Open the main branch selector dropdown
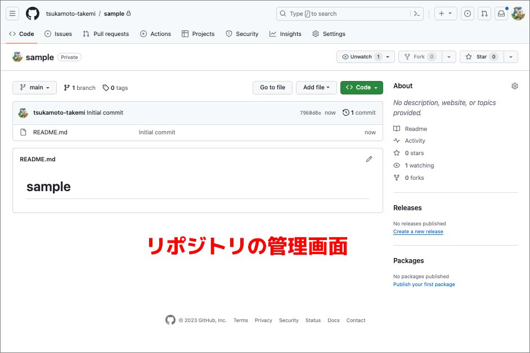 pos(34,88)
